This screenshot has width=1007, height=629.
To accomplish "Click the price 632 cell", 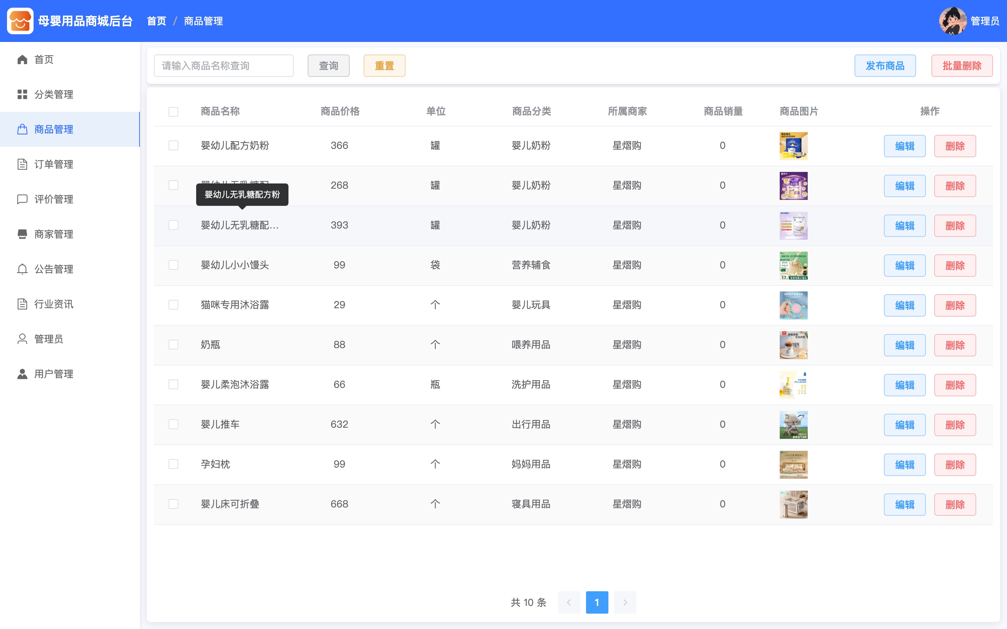I will [339, 424].
